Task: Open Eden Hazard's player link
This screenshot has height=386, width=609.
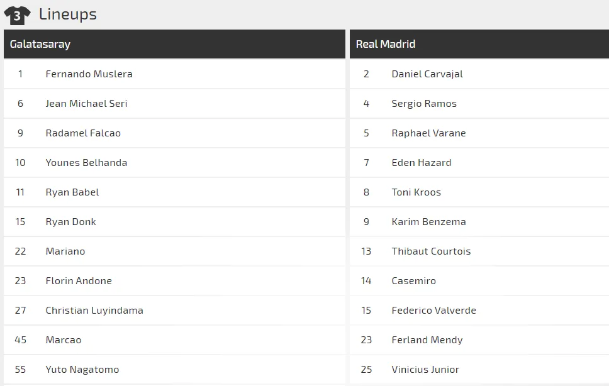Action: tap(422, 163)
